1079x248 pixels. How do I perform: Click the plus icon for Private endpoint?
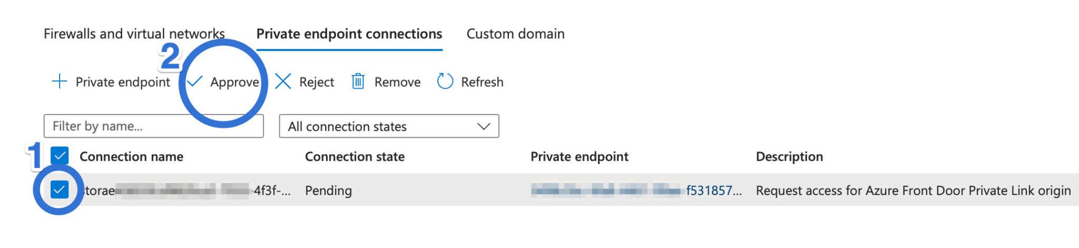[x=60, y=81]
